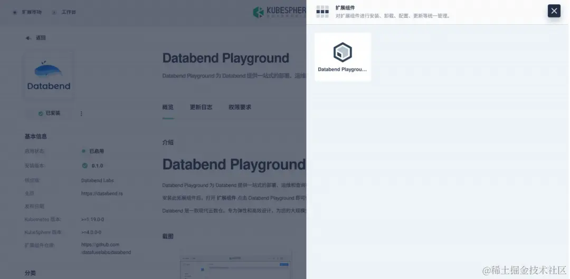The height and width of the screenshot is (279, 570).
Task: Switch to the 更新日志 tab
Action: coord(201,107)
